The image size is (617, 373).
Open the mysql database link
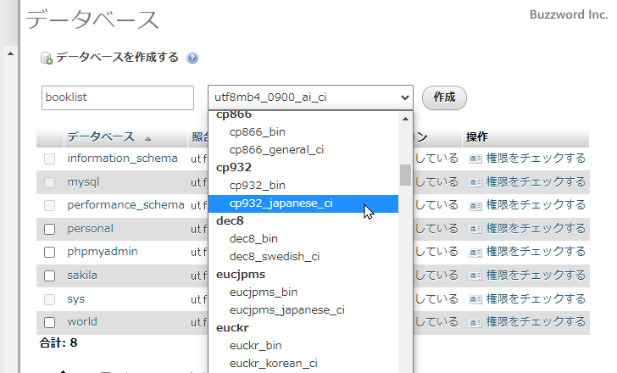(x=83, y=182)
